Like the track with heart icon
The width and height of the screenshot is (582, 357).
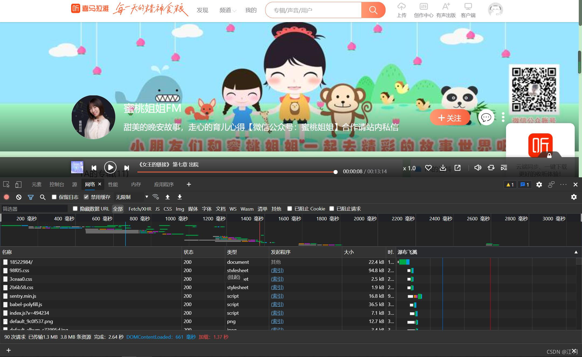point(428,168)
